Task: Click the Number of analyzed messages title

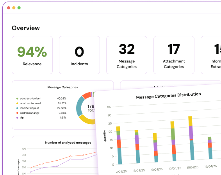Action: 68,143
